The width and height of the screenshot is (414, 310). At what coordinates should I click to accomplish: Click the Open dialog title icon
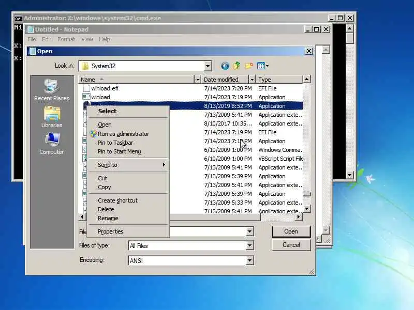(32, 51)
